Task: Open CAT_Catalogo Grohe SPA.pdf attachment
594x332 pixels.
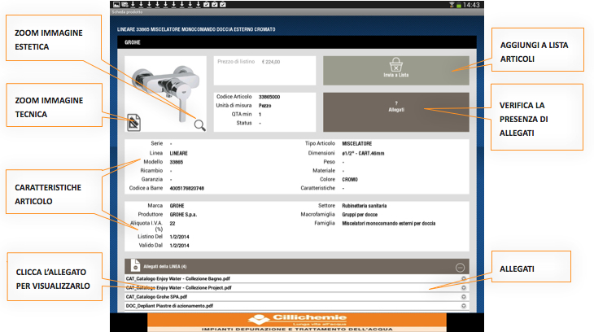Action: [156, 297]
